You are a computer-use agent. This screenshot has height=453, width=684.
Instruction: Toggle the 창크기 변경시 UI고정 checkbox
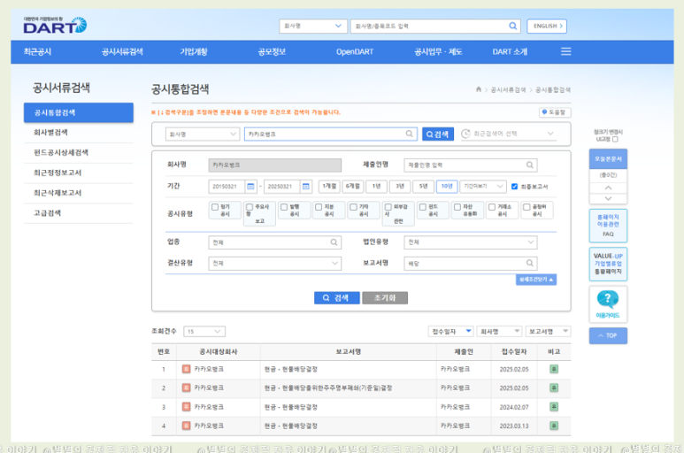click(x=615, y=139)
